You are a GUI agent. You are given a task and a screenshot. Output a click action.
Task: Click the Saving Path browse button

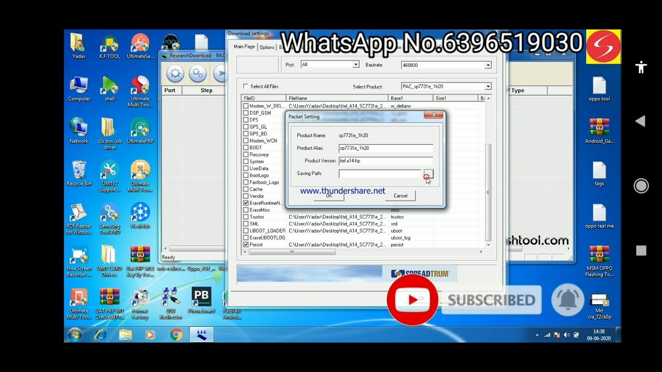[428, 174]
